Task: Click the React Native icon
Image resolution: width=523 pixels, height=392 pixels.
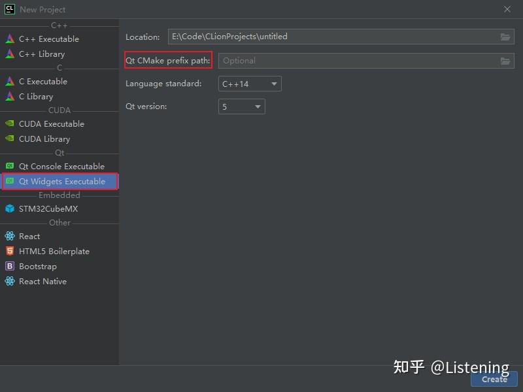Action: [11, 281]
